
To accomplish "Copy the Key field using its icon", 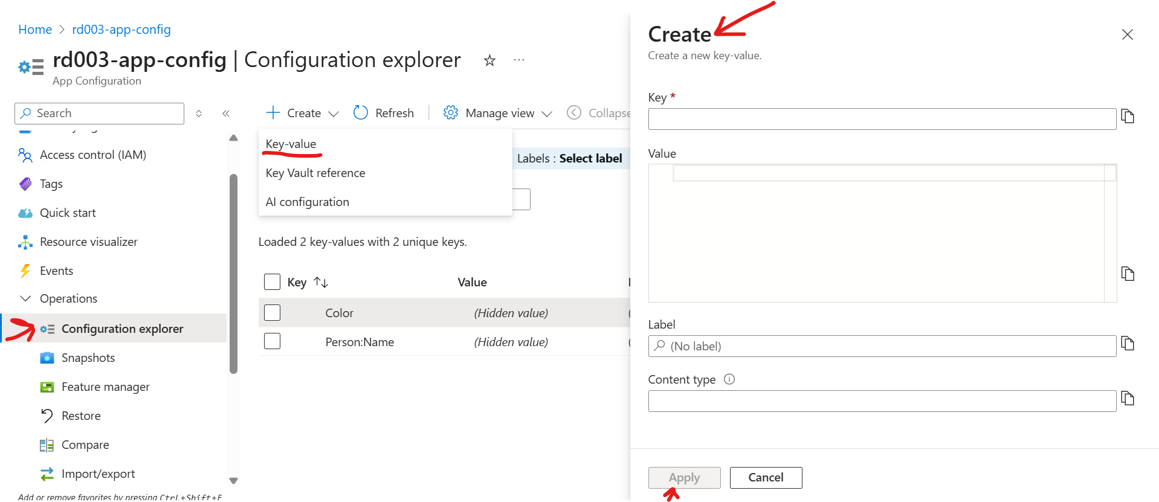I will (1128, 116).
